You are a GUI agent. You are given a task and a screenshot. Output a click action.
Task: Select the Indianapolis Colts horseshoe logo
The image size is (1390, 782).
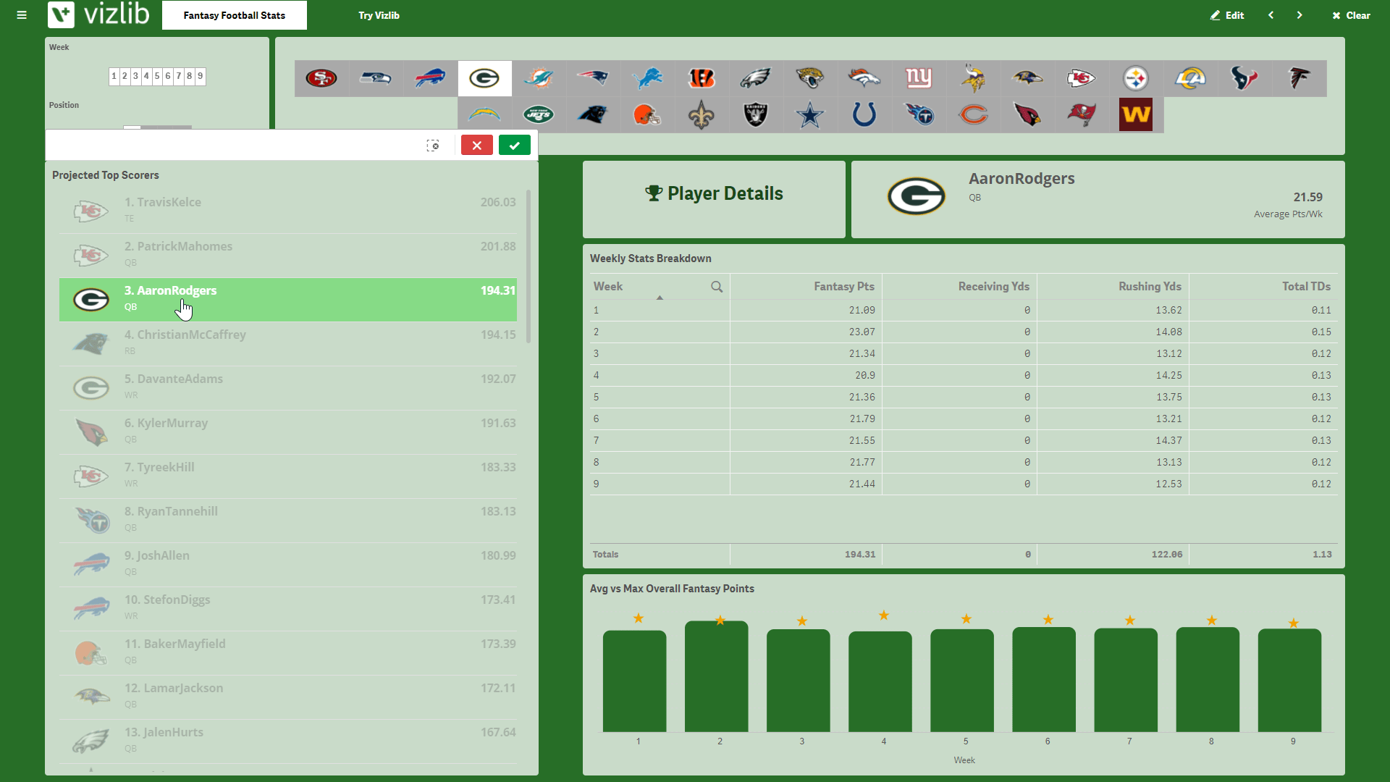tap(864, 114)
